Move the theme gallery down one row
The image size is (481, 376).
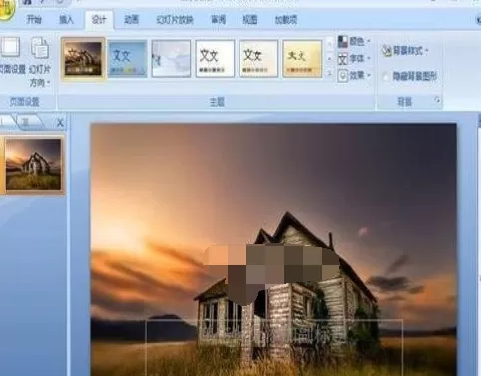tap(330, 59)
